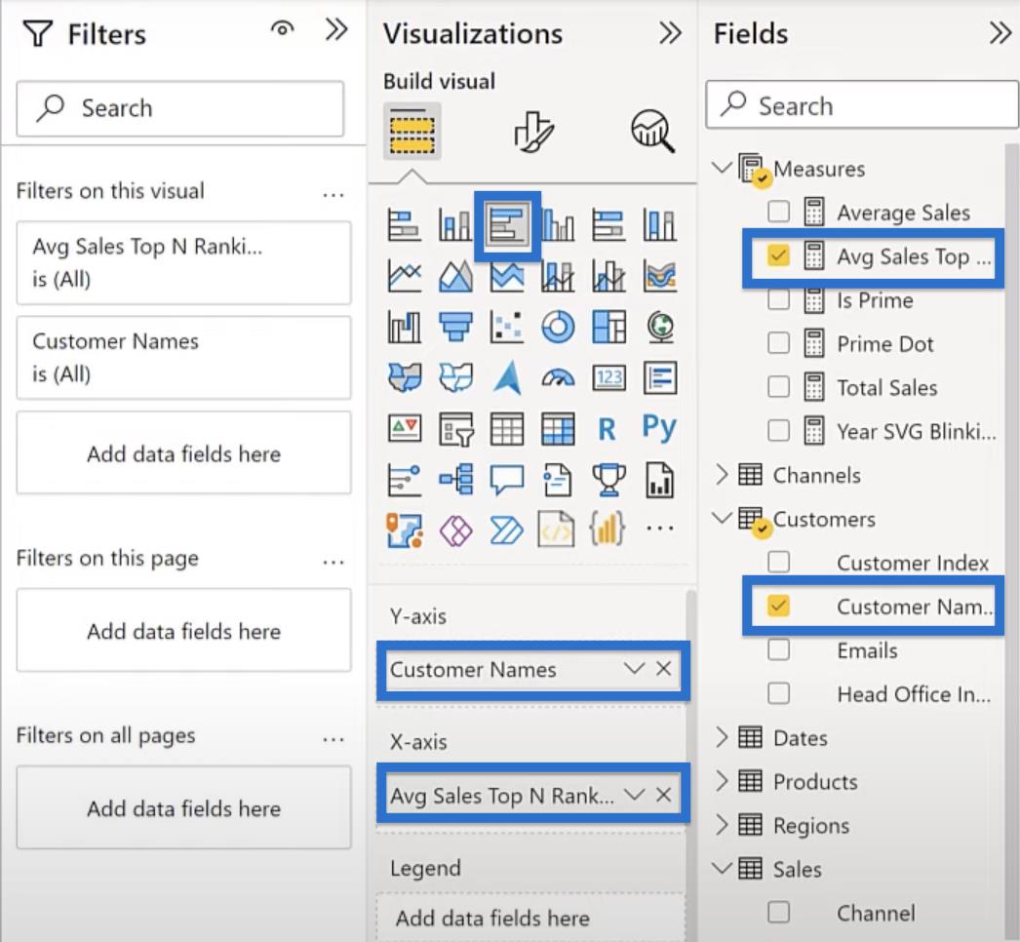Viewport: 1020px width, 942px height.
Task: Select the line chart visual
Action: point(404,276)
